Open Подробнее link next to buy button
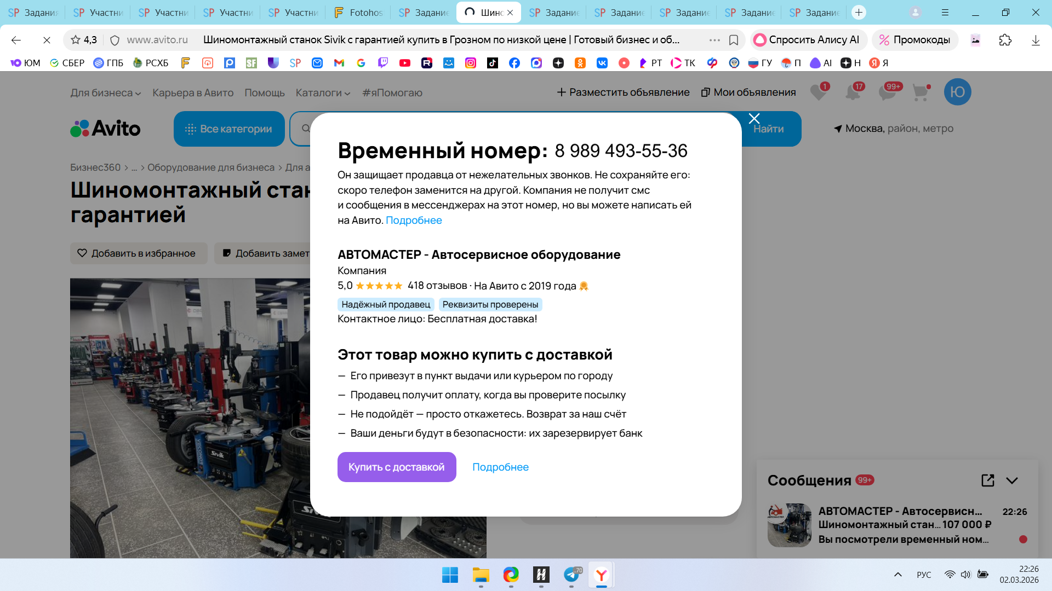 [x=500, y=467]
